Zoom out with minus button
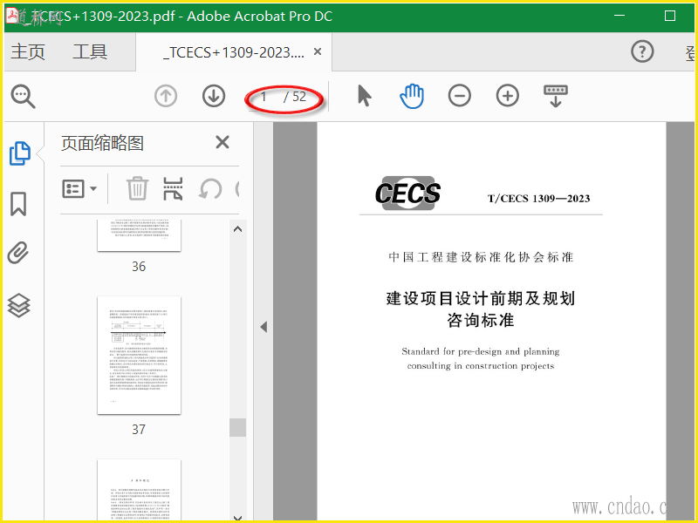The height and width of the screenshot is (523, 698). tap(460, 96)
